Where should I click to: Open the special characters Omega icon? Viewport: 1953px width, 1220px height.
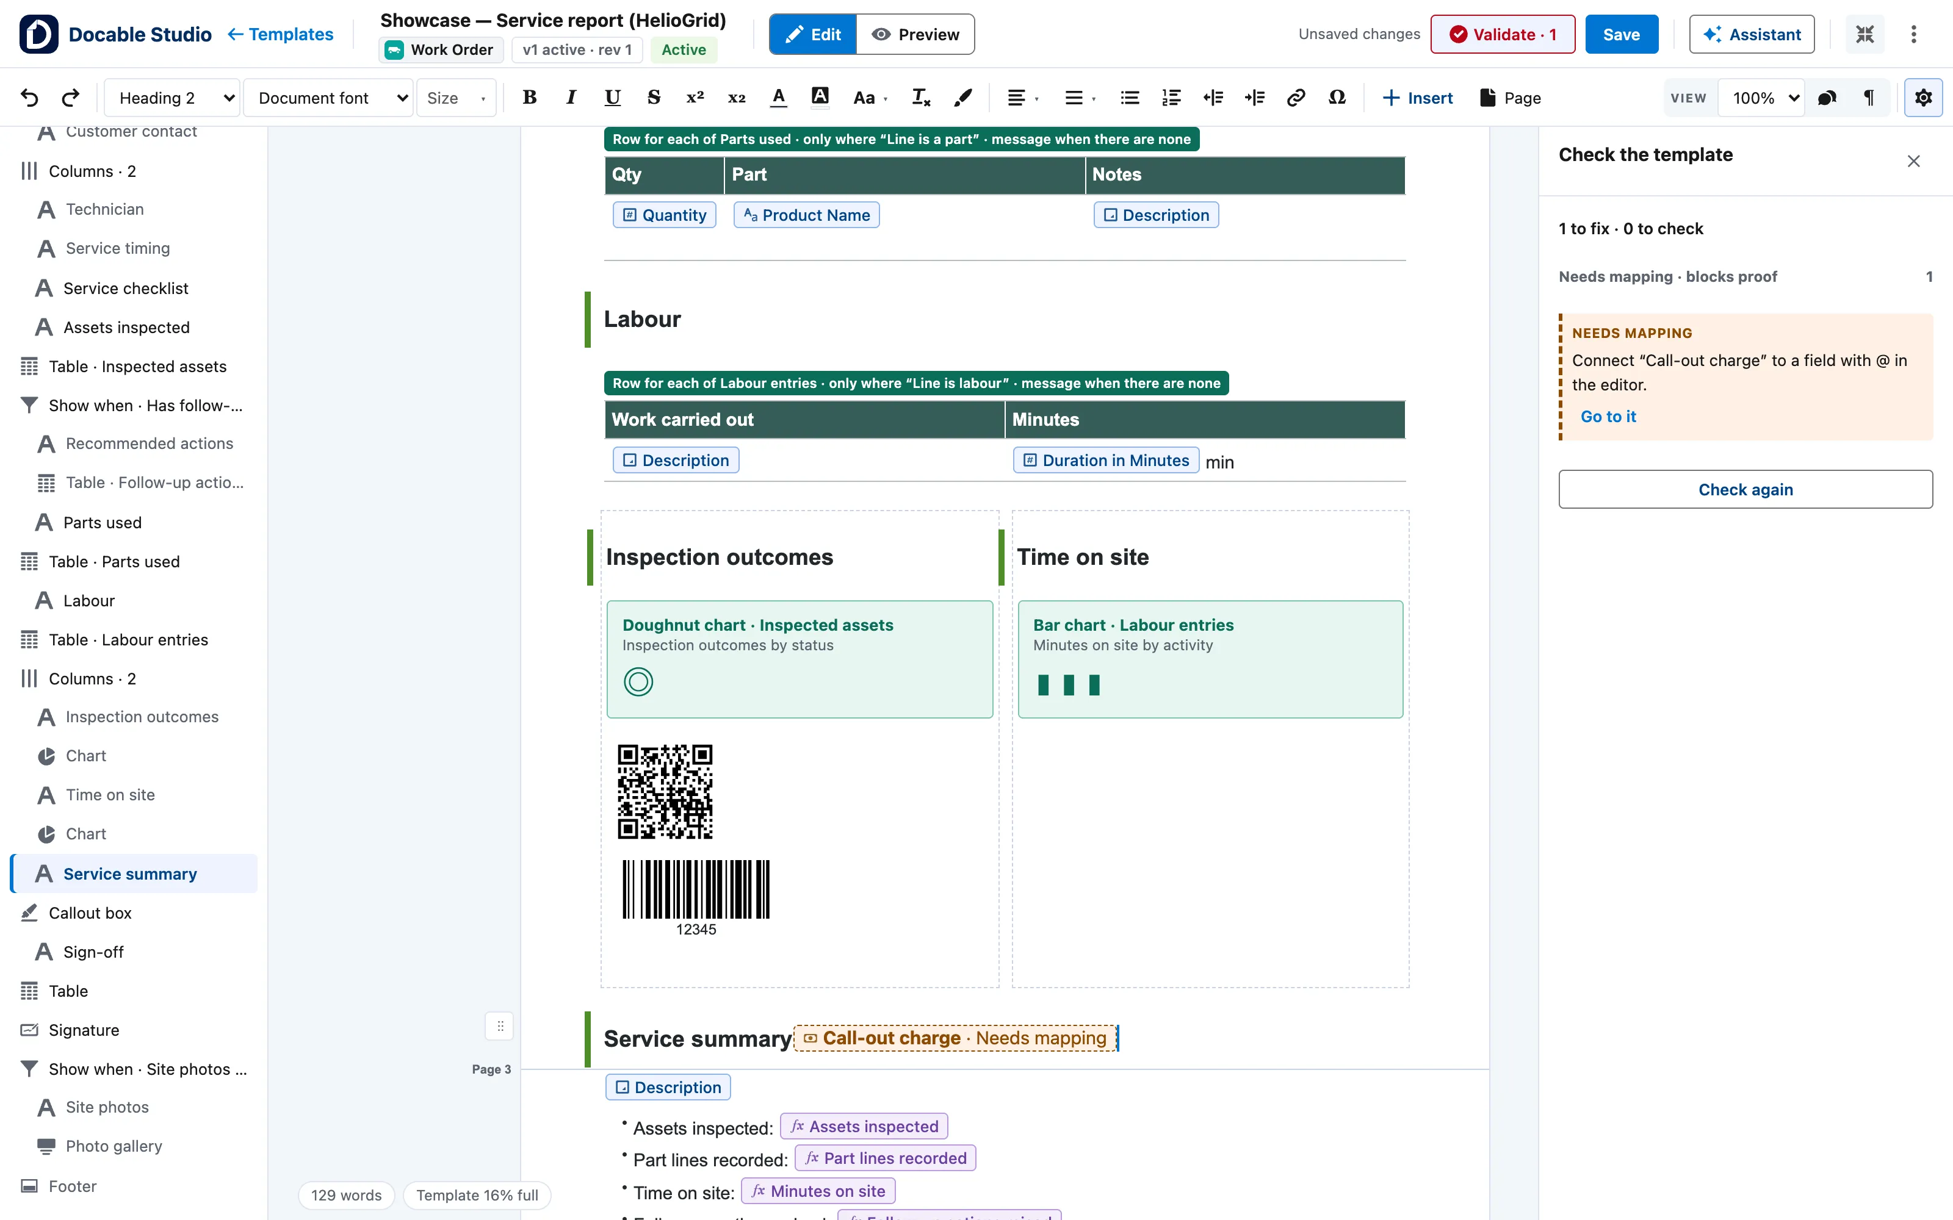point(1337,98)
